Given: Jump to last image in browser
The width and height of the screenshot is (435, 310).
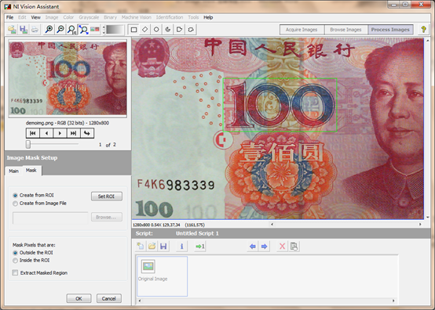Looking at the screenshot, I should coord(73,133).
